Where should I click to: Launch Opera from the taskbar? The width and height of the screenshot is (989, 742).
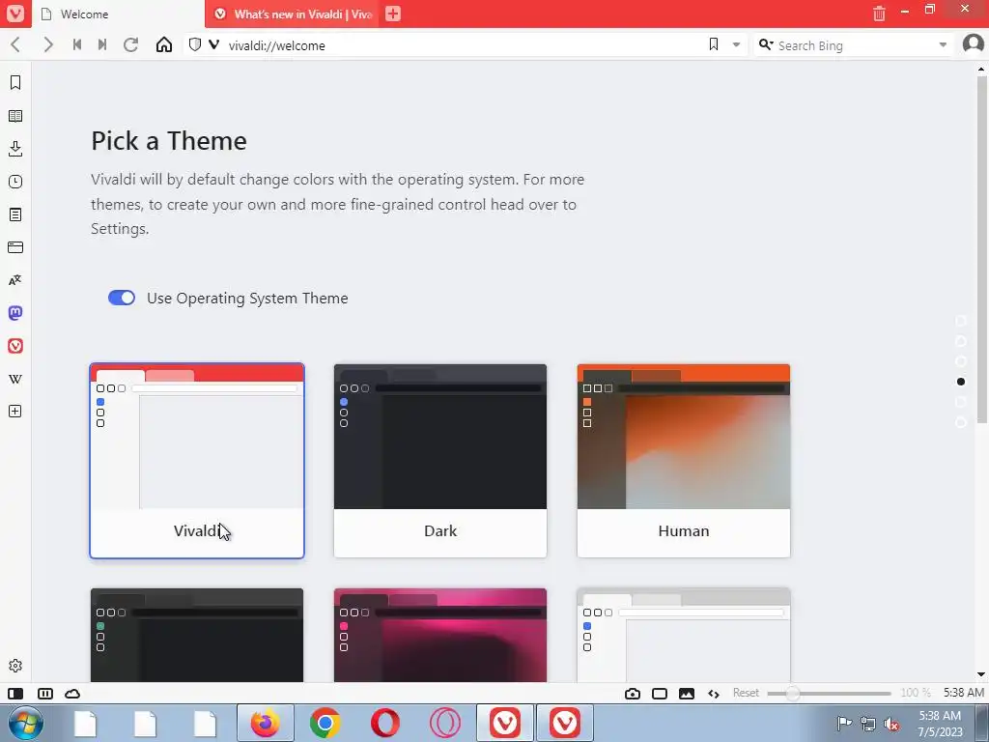(384, 723)
